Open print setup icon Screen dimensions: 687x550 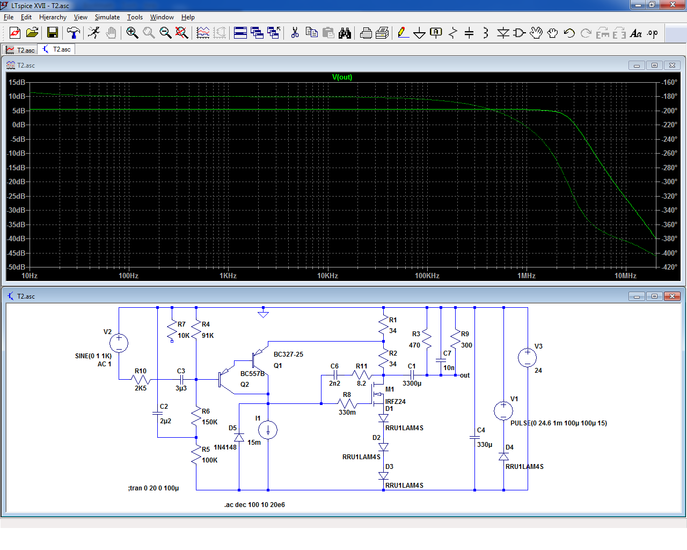[x=382, y=33]
